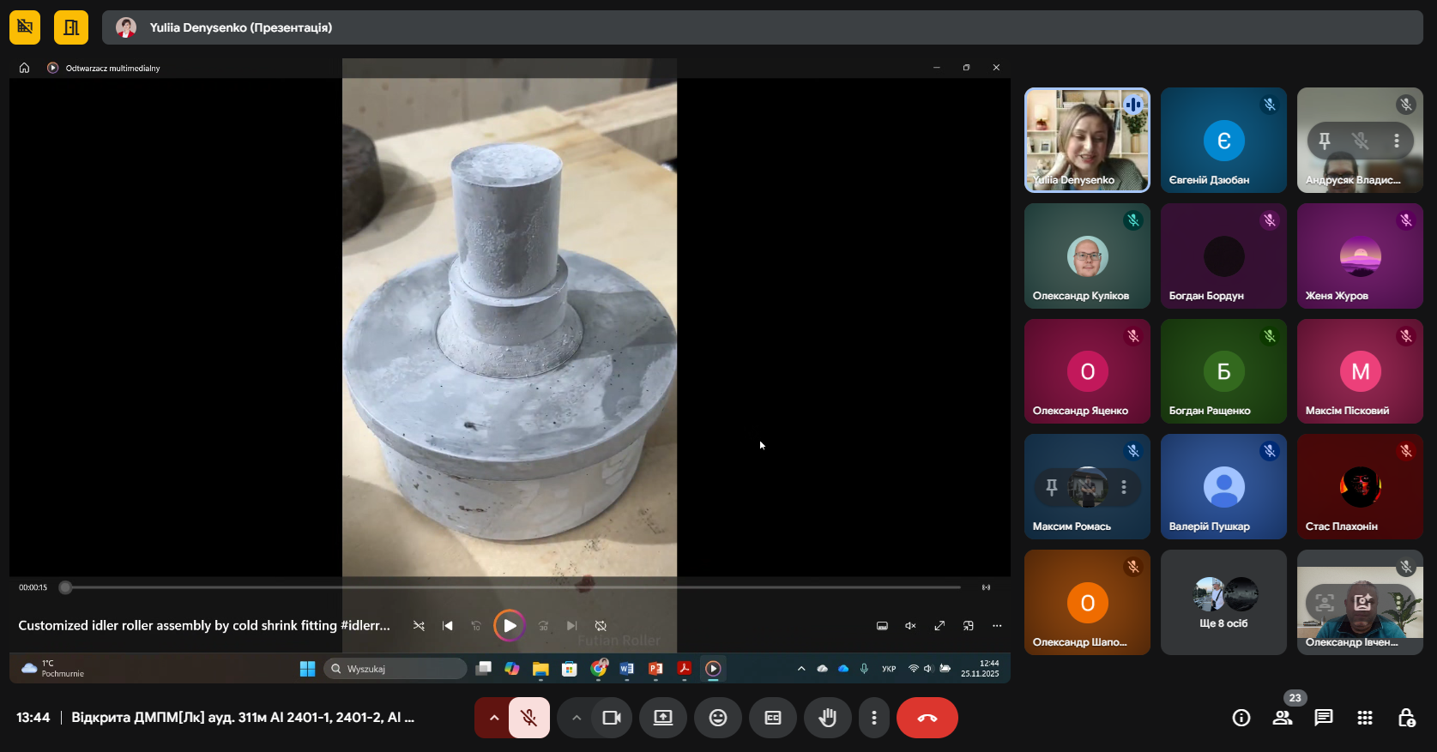Show the participants list icon
This screenshot has width=1437, height=752.
(x=1283, y=718)
